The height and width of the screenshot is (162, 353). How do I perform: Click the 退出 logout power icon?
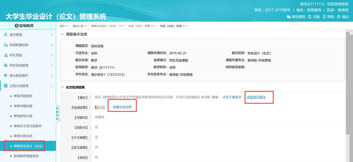coord(339,17)
